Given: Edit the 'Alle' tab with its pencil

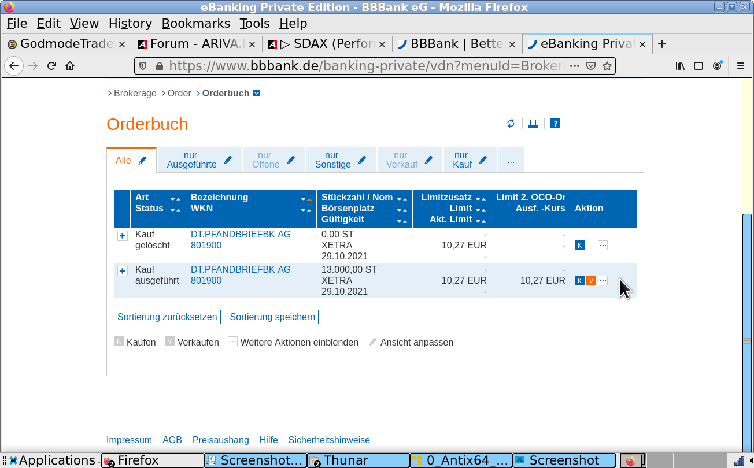Looking at the screenshot, I should click(x=143, y=160).
